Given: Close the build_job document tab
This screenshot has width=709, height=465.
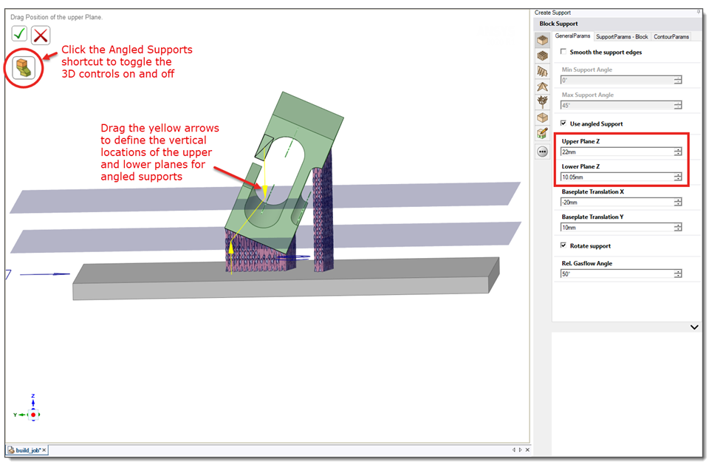Looking at the screenshot, I should [x=44, y=450].
